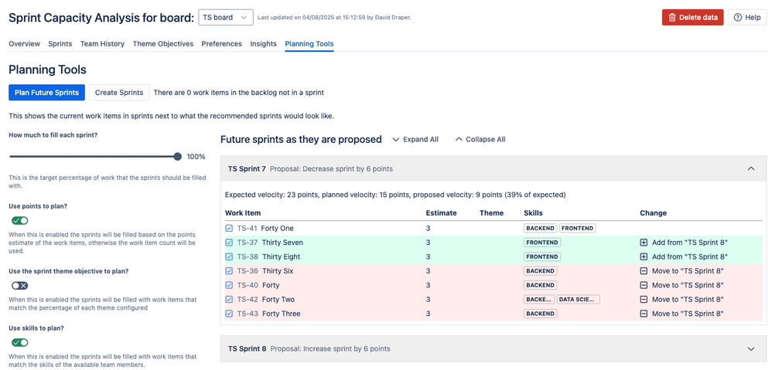Click the sprint fill percentage slider handle
This screenshot has width=772, height=370.
pyautogui.click(x=178, y=157)
